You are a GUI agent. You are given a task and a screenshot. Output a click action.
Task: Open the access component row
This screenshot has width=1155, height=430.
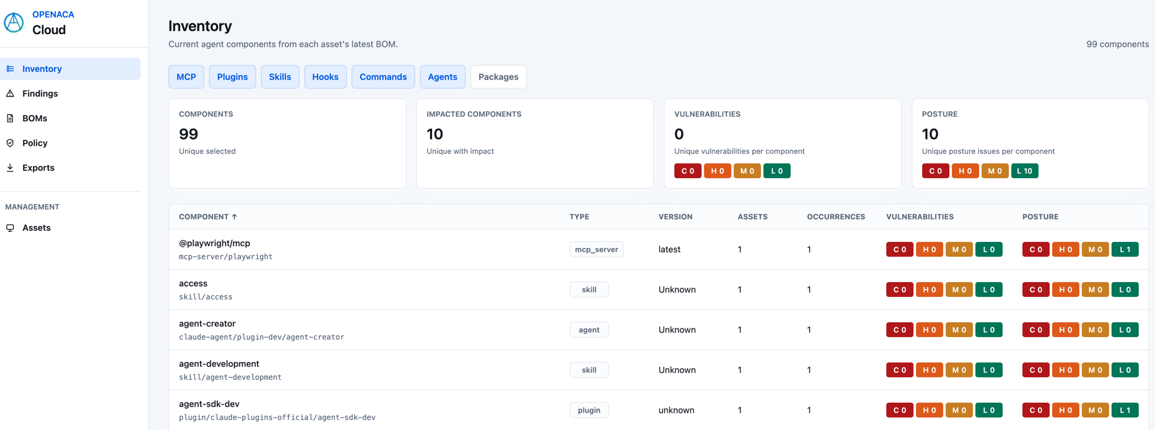click(659, 290)
